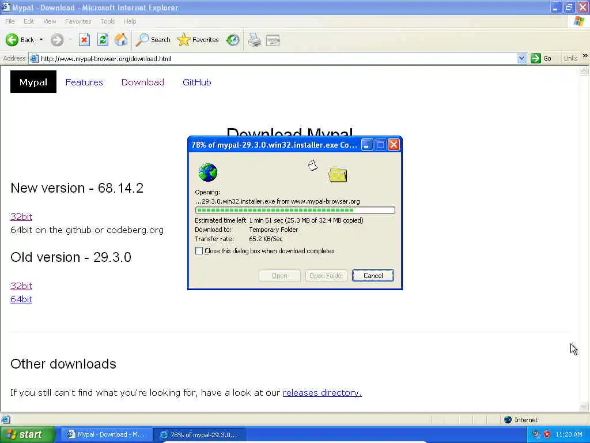Switch to 78% of mypal download taskbar item

point(200,434)
